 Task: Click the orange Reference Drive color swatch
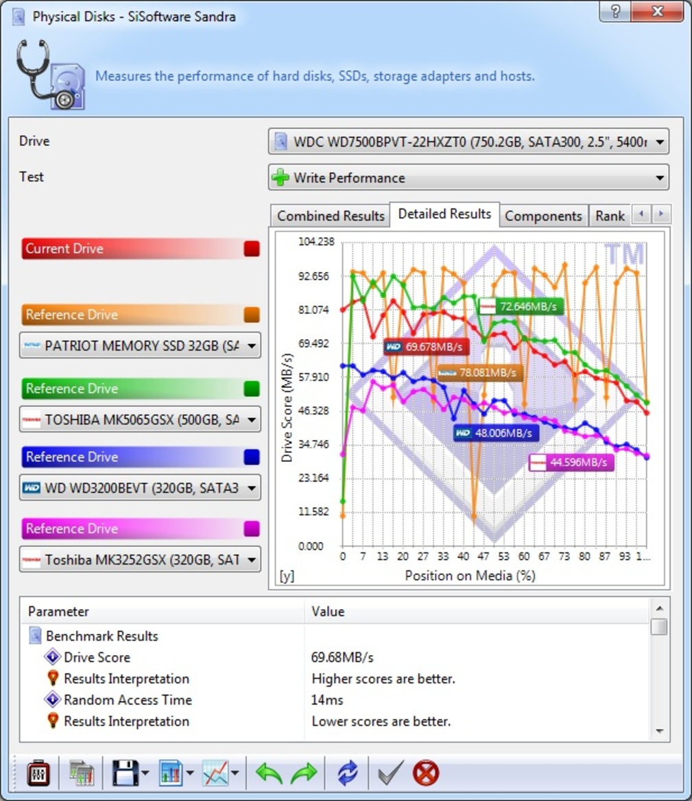tap(252, 315)
